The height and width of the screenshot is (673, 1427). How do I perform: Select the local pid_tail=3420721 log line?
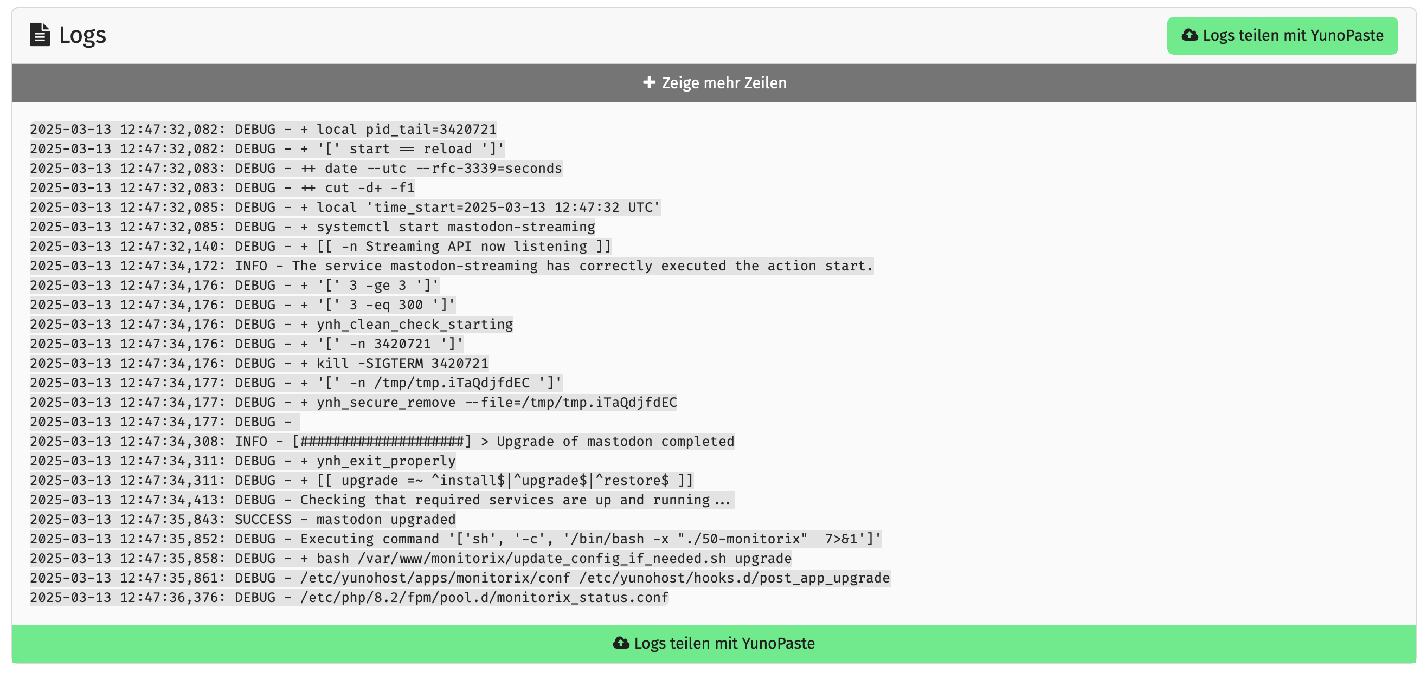[263, 129]
